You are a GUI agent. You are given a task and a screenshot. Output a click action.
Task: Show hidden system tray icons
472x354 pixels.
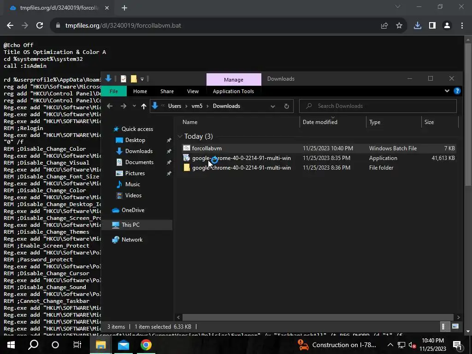(390, 345)
